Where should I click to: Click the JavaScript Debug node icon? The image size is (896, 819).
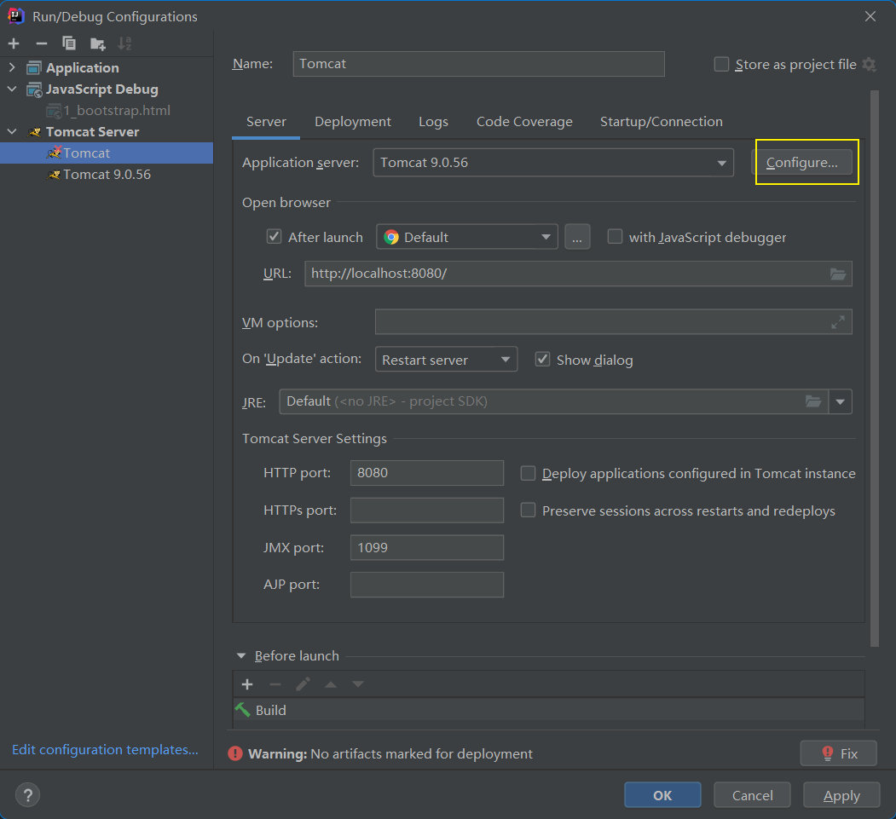tap(34, 89)
